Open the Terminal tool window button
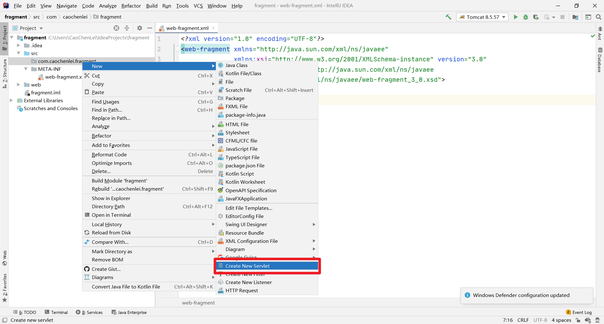This screenshot has width=604, height=324. pyautogui.click(x=56, y=312)
